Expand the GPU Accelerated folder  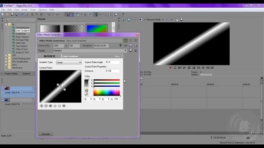6,62
